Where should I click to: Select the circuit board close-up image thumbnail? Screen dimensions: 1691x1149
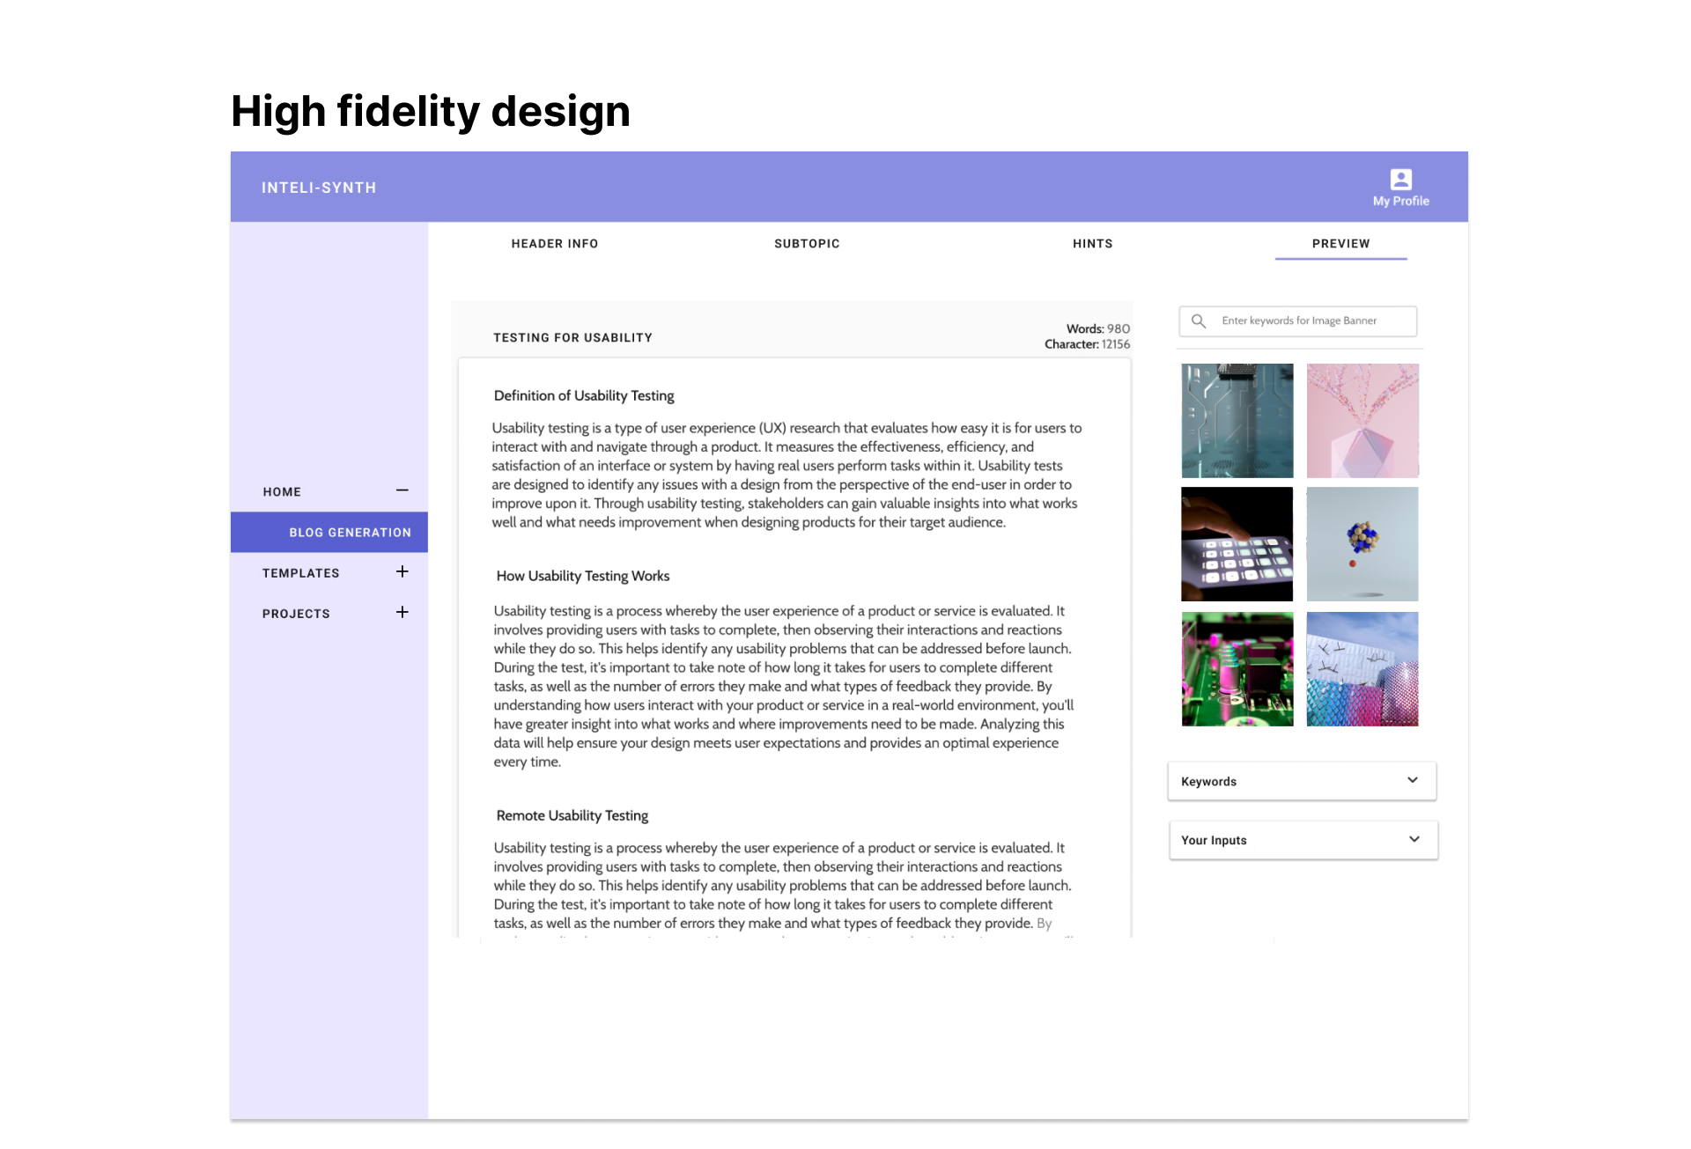click(x=1237, y=420)
